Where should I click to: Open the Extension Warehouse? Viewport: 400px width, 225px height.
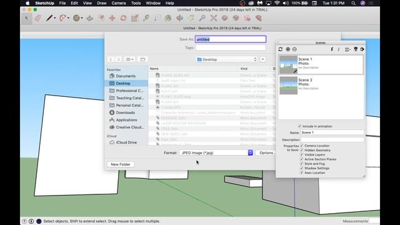pos(236,18)
